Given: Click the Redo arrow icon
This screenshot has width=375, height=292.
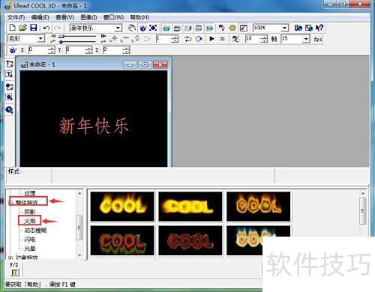Looking at the screenshot, I should (57, 28).
